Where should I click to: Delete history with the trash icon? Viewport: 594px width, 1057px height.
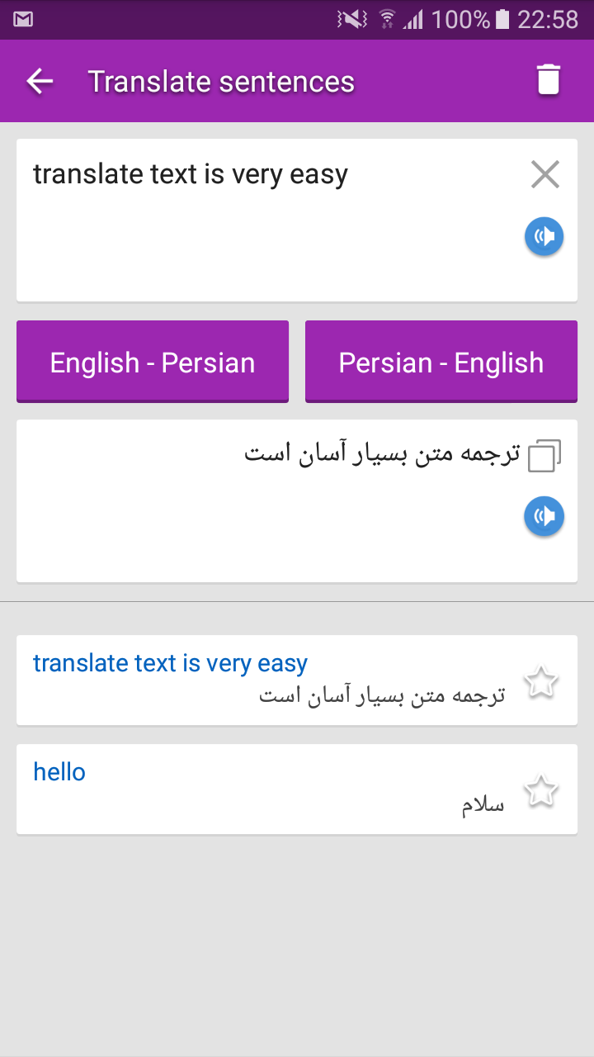coord(549,80)
